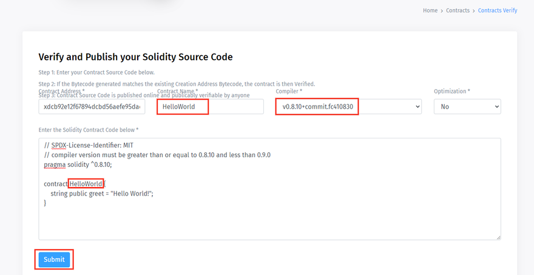Expand the Optimization dropdown set to No
Viewport: 534px width, 275px height.
click(467, 107)
